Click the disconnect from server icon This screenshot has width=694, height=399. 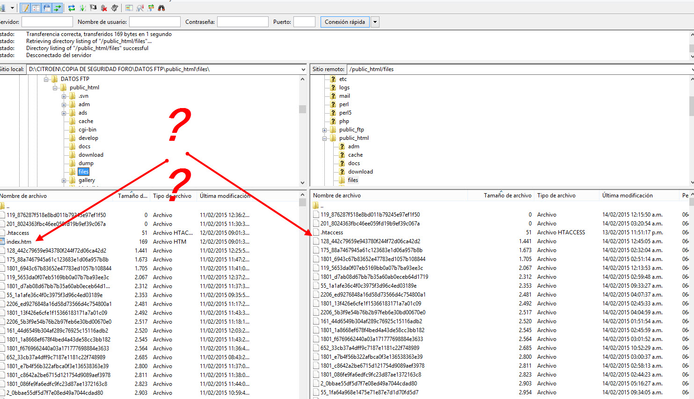[x=104, y=8]
